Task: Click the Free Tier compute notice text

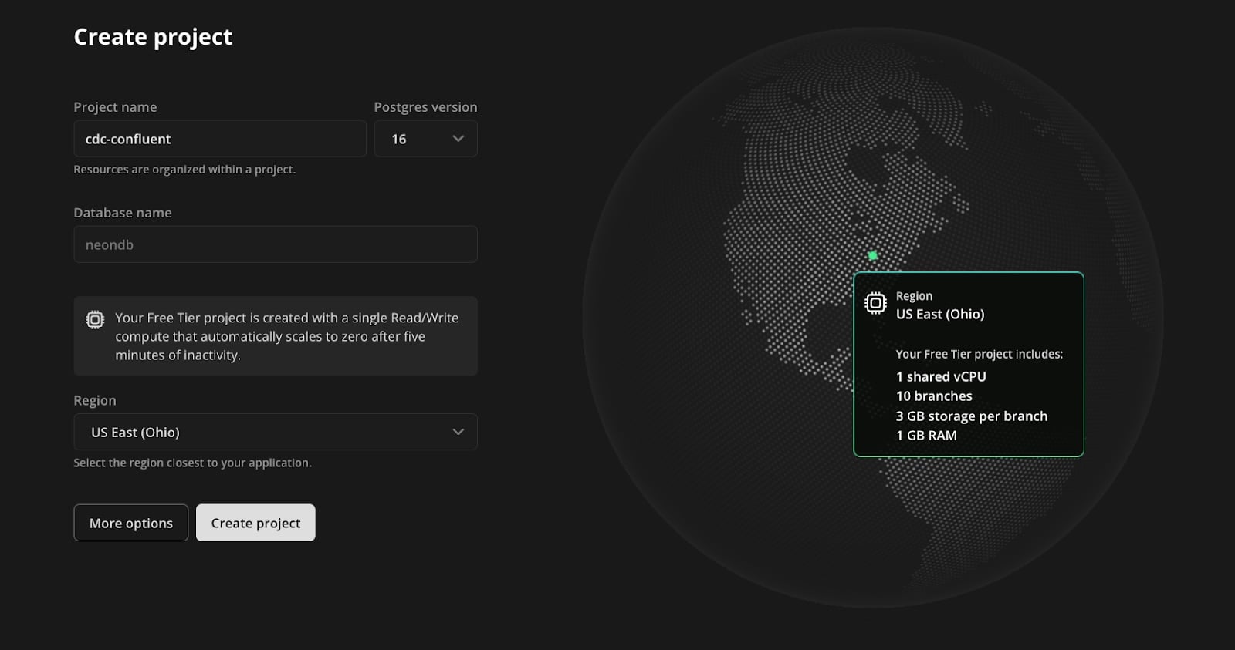Action: point(286,336)
